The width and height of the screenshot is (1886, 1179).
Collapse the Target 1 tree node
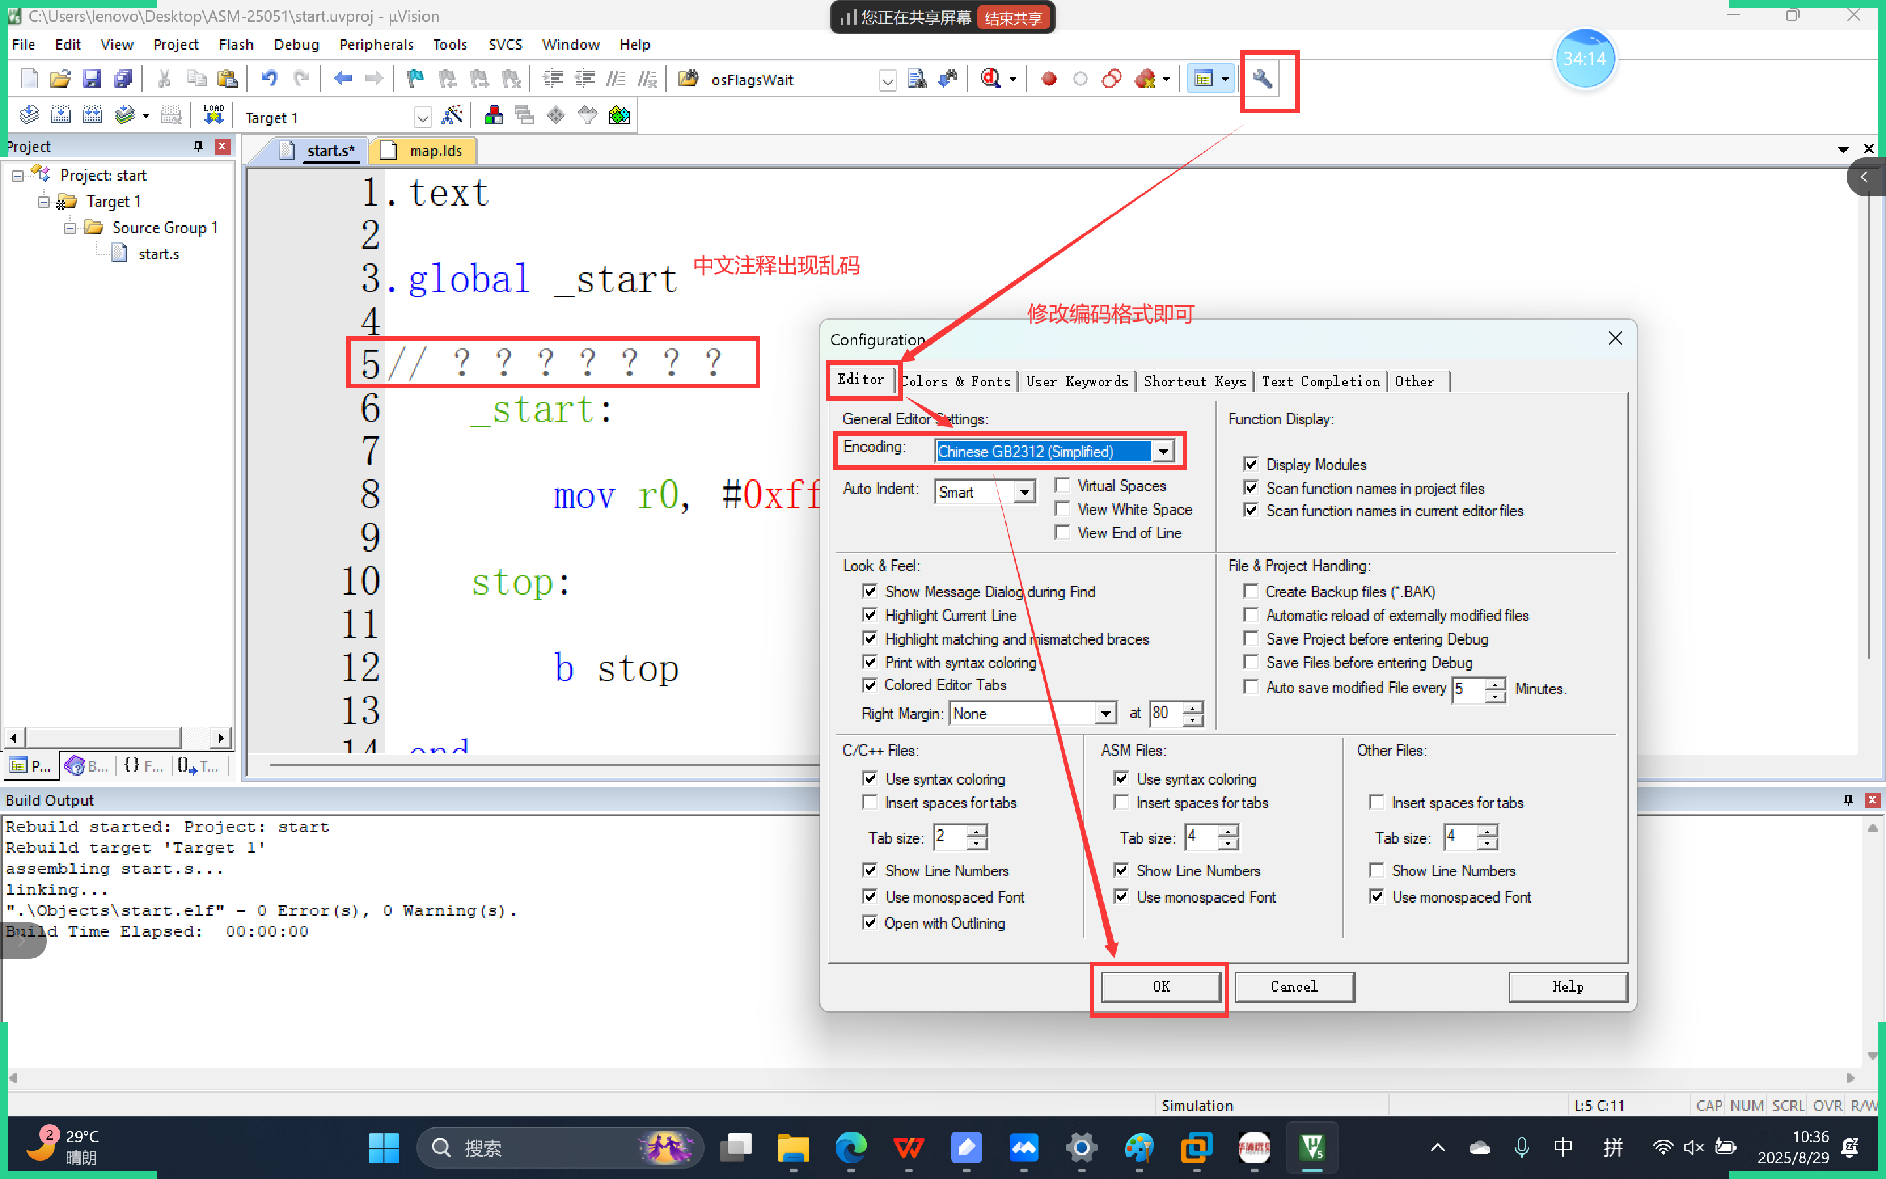(45, 202)
